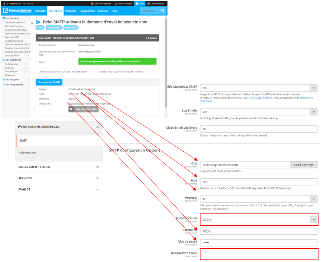Open Archivées operations in the sidebar
Image resolution: width=321 pixels, height=262 pixels.
click(10, 75)
